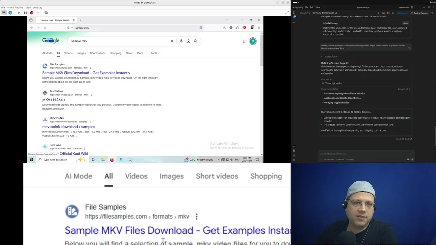The width and height of the screenshot is (436, 245).
Task: Open Google Lens image search icon
Action: [x=188, y=41]
